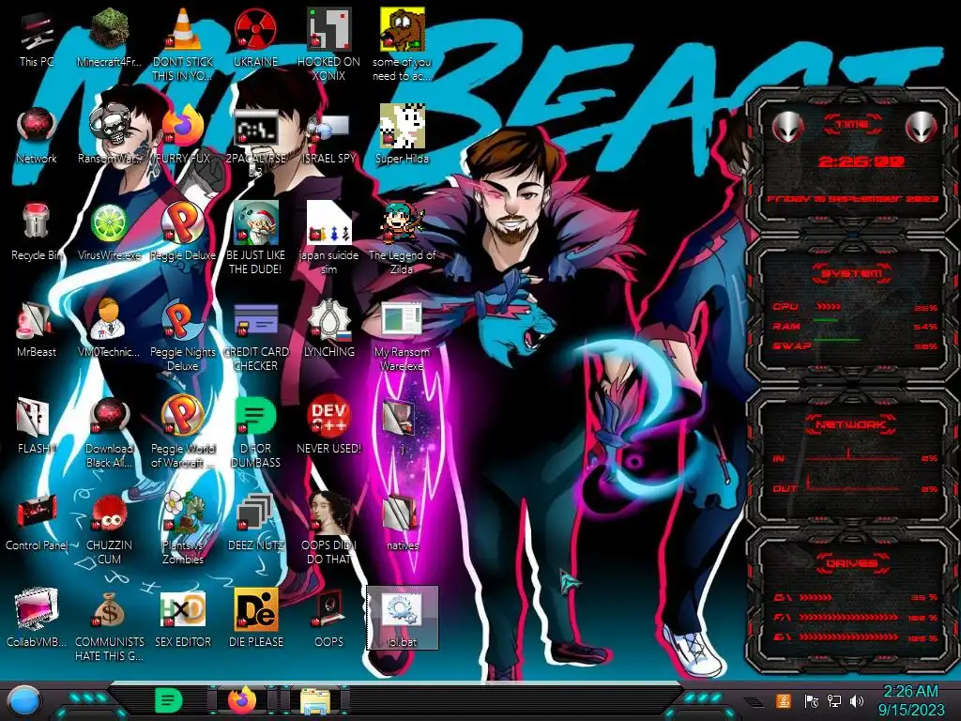Open the green app pinned on taskbar
961x721 pixels.
tap(168, 700)
